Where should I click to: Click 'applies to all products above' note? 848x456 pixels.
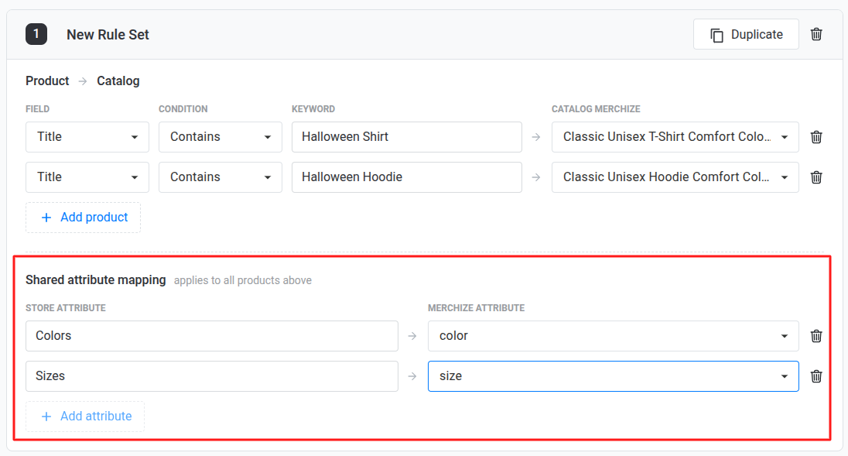click(243, 280)
